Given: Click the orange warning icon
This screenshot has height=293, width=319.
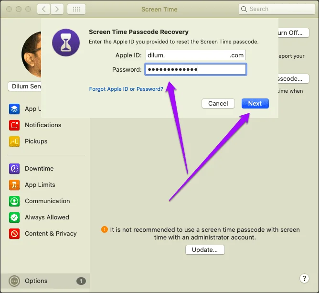Looking at the screenshot, I should pos(105,229).
